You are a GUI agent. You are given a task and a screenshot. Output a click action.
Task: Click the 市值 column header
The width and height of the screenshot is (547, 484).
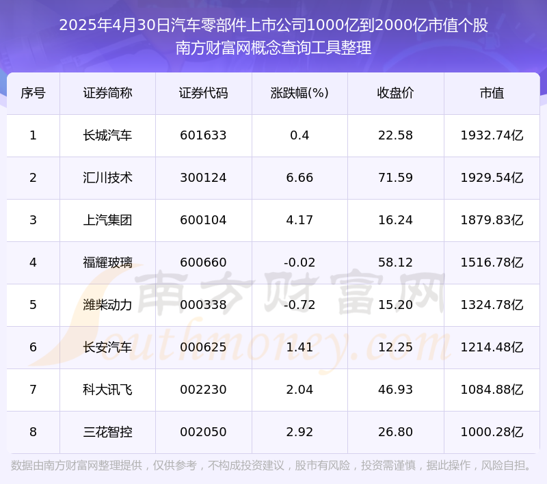point(492,93)
